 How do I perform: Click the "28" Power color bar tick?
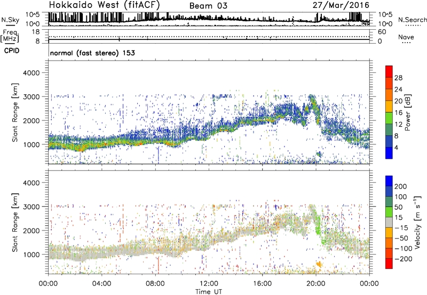pos(398,78)
